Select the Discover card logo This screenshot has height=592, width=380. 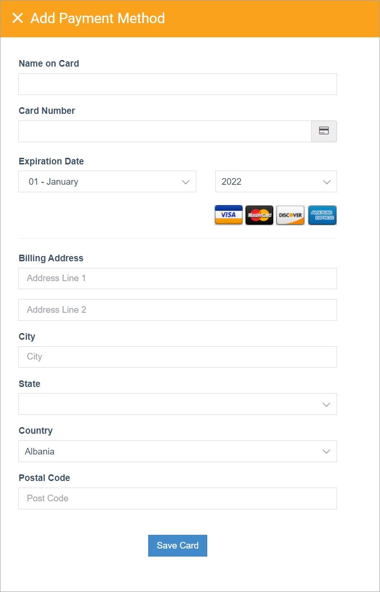pos(290,215)
